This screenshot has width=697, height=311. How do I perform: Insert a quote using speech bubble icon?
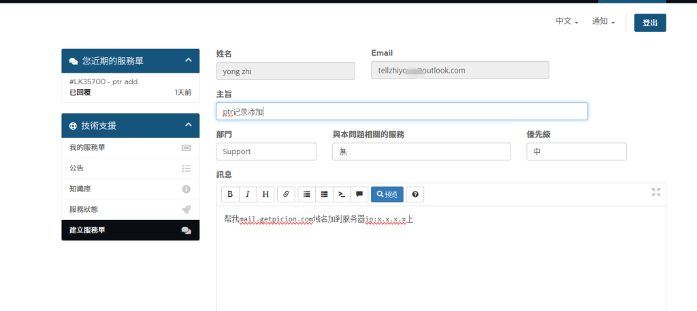point(359,194)
